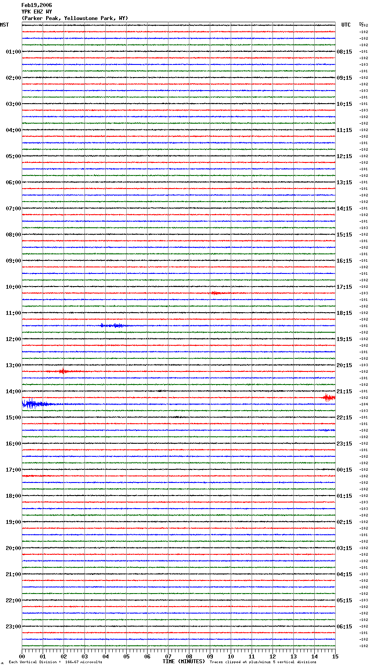Select the 08:15 UTC time label

344,52
